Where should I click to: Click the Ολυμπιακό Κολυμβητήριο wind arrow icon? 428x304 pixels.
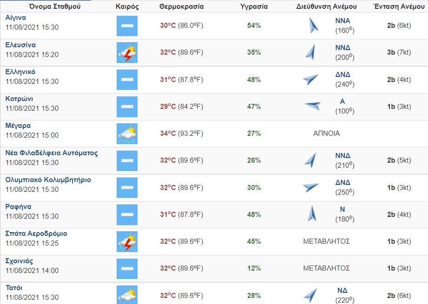310,187
